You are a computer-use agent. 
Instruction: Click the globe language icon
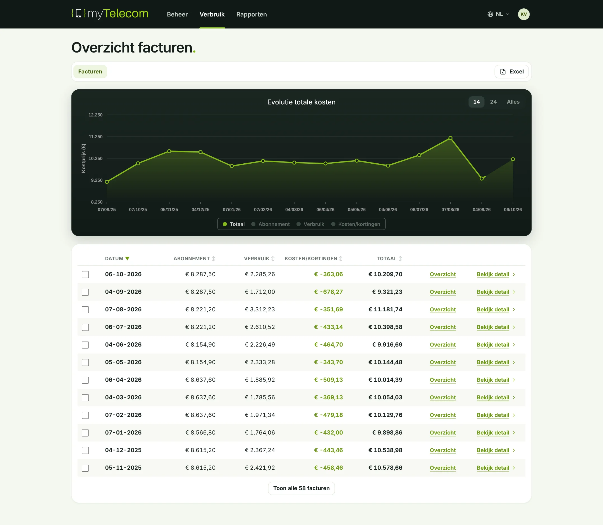[490, 14]
